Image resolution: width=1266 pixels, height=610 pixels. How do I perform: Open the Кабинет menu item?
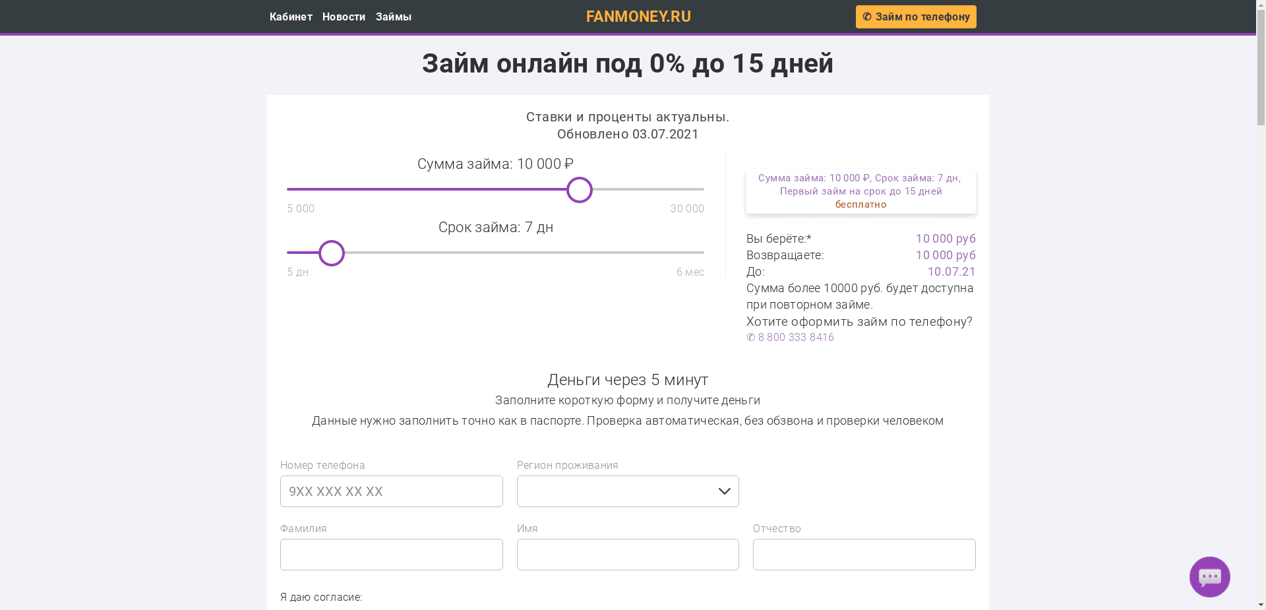pos(291,16)
